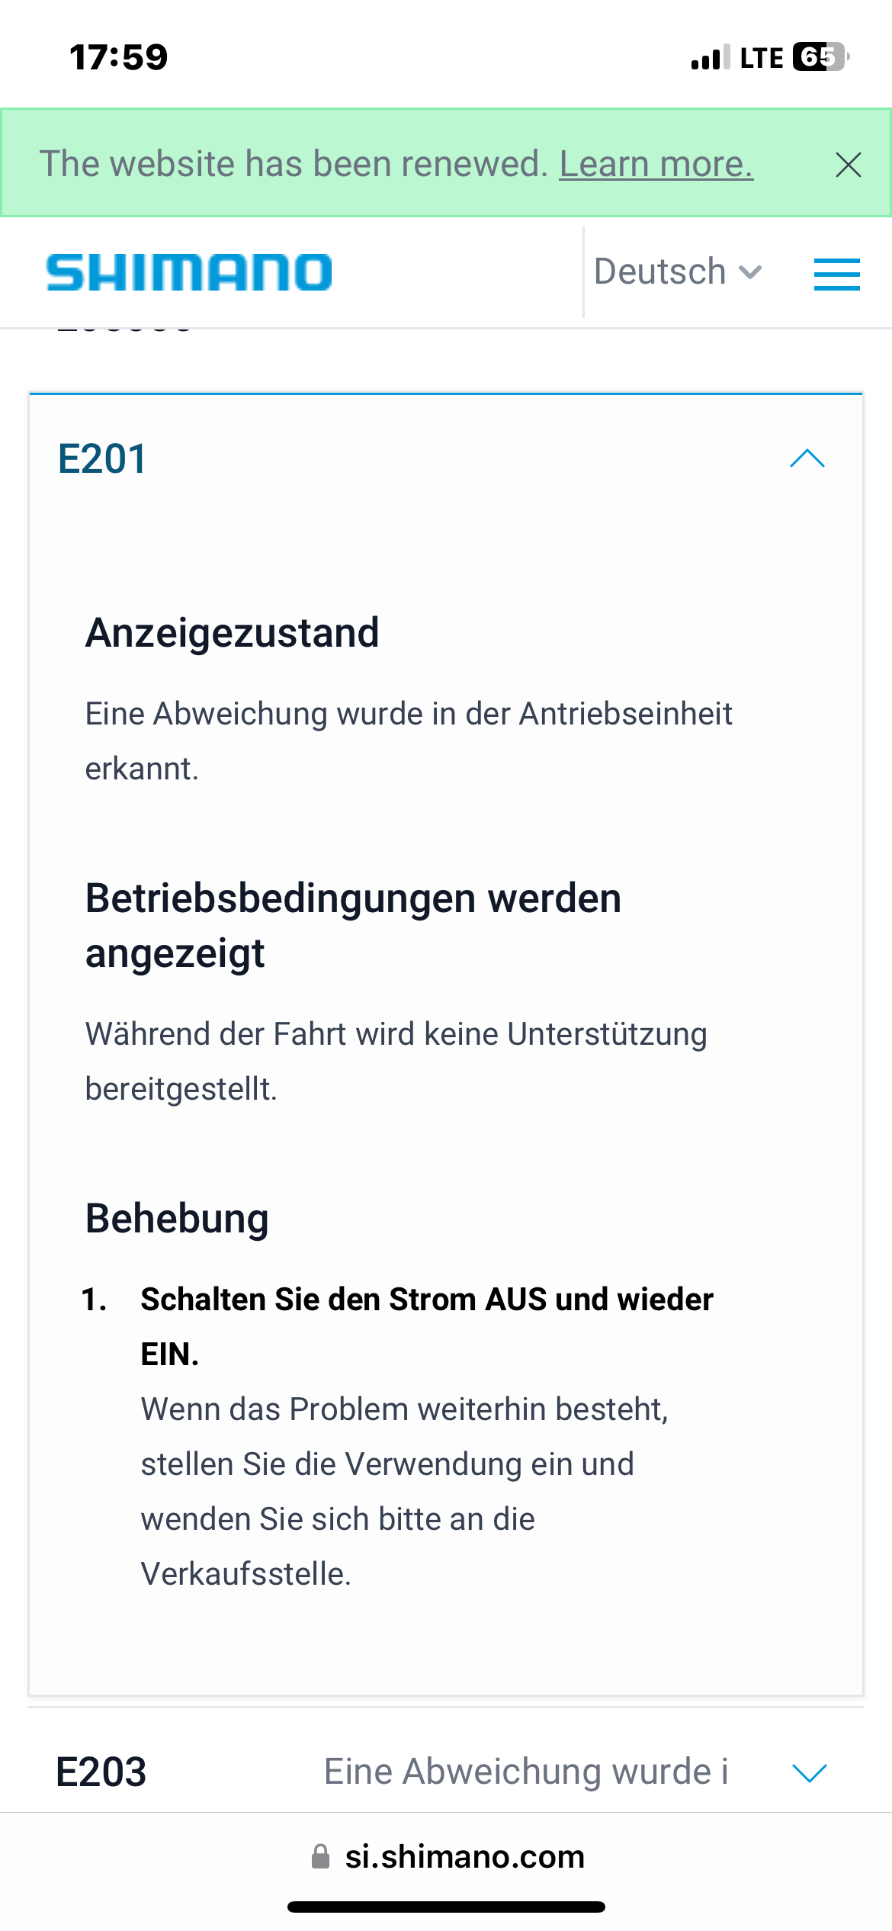Tap the 17:59 clock in status bar
This screenshot has width=892, height=1931.
pyautogui.click(x=119, y=57)
